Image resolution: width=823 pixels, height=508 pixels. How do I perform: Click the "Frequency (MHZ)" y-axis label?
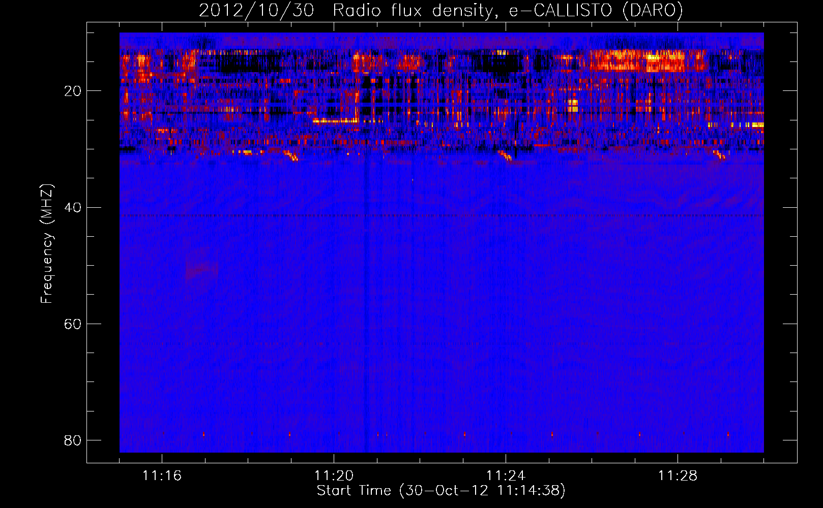click(x=47, y=244)
